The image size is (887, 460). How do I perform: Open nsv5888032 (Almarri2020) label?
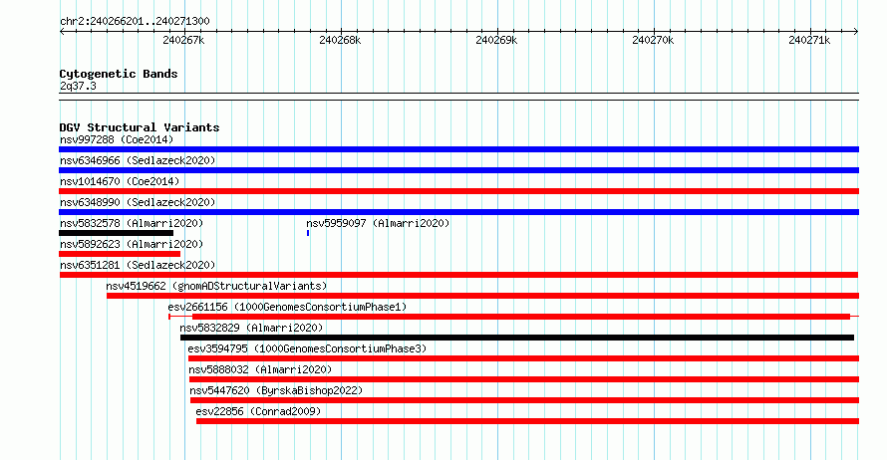click(260, 369)
